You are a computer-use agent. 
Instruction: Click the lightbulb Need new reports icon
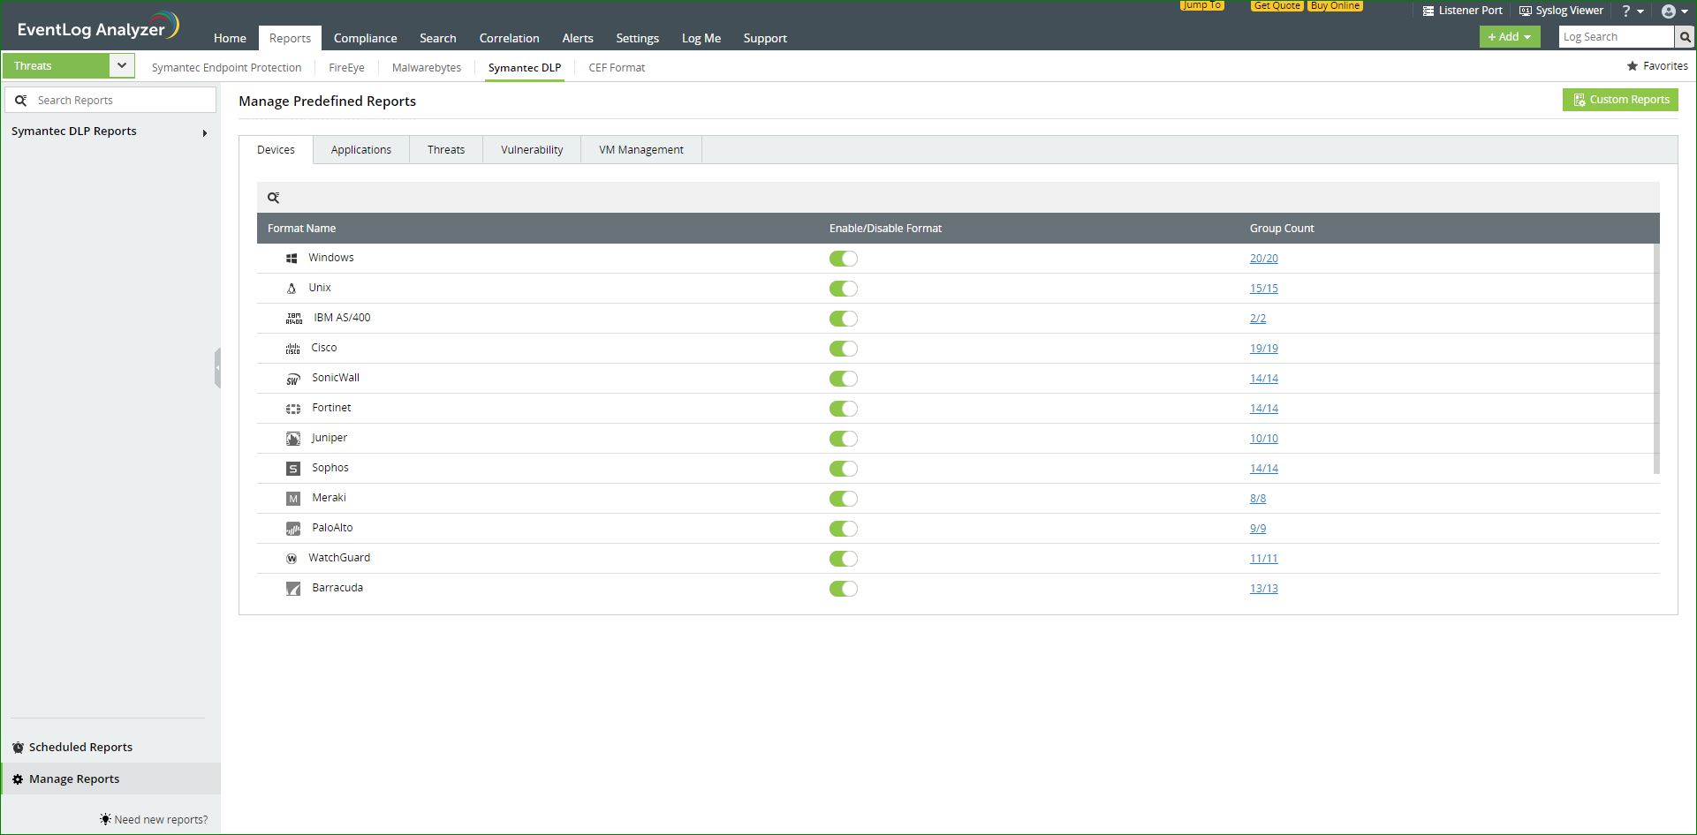(x=105, y=820)
